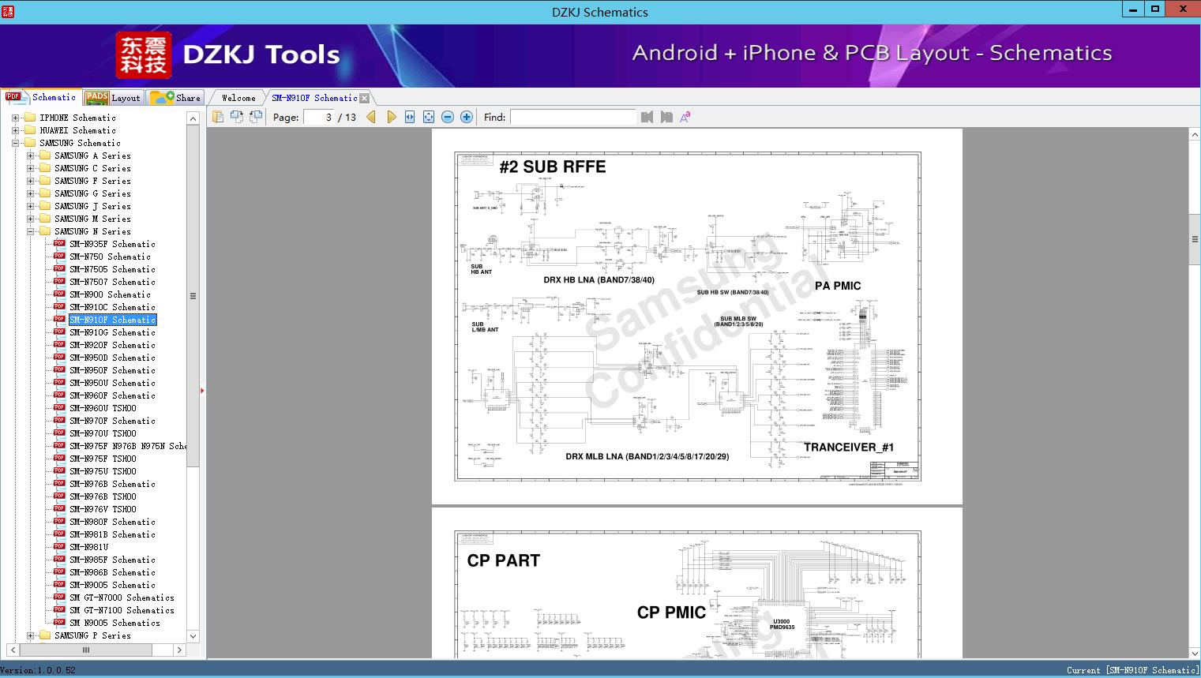Open SM-N920F Schematic file
This screenshot has height=678, width=1201.
tap(112, 345)
